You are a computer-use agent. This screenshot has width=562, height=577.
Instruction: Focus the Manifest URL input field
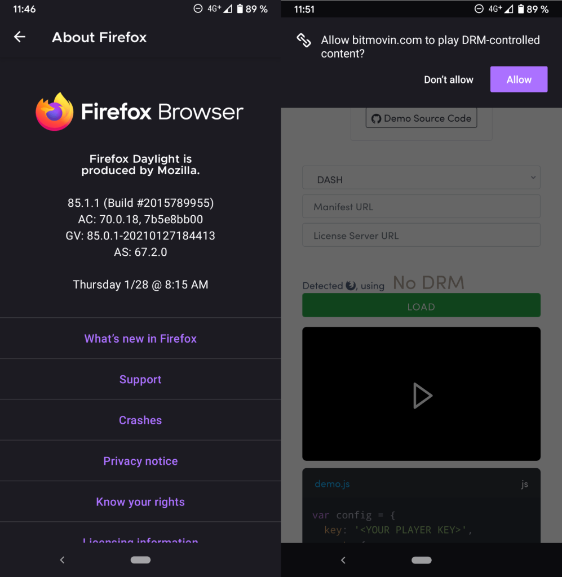[421, 207]
